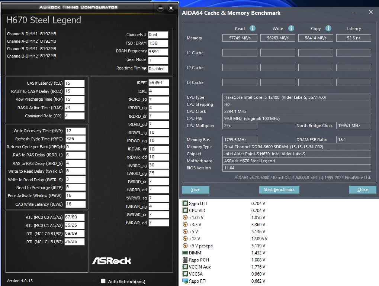Image resolution: width=379 pixels, height=286 pixels.
Task: Click the tRRD_S value field
Action: pyautogui.click(x=76, y=163)
